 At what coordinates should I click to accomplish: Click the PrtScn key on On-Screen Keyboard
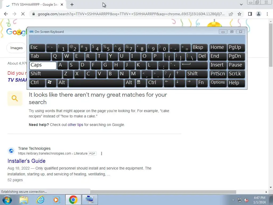(x=218, y=74)
